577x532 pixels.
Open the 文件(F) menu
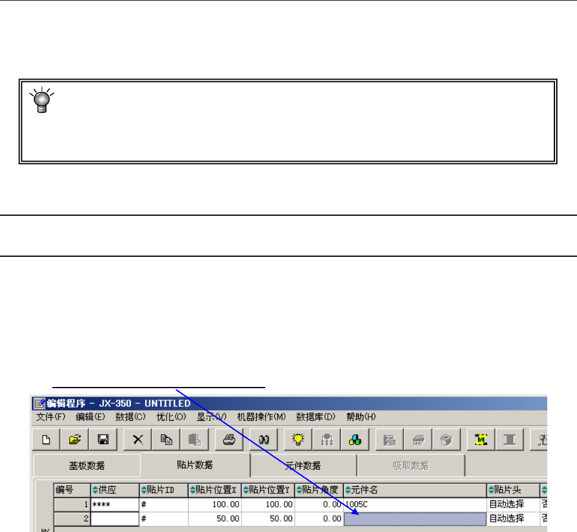[51, 417]
